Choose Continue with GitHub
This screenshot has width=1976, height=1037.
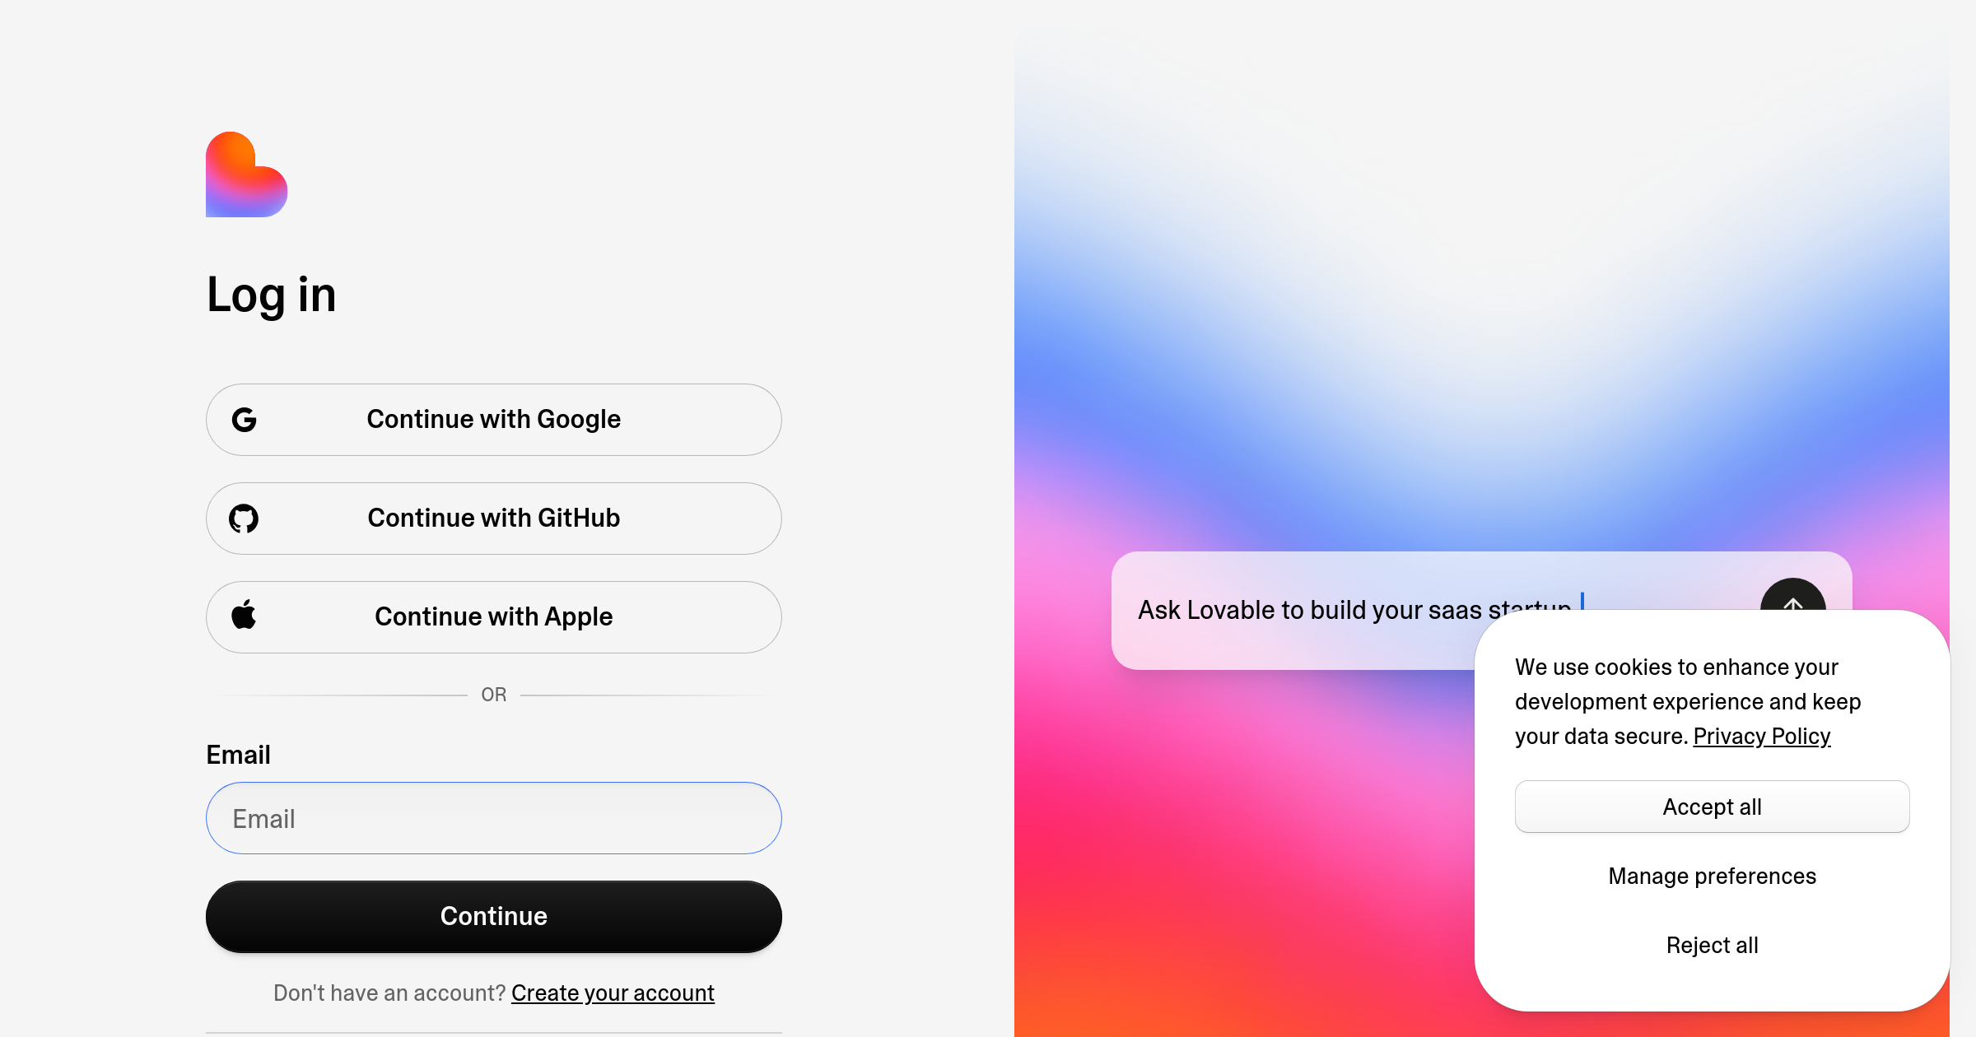493,518
